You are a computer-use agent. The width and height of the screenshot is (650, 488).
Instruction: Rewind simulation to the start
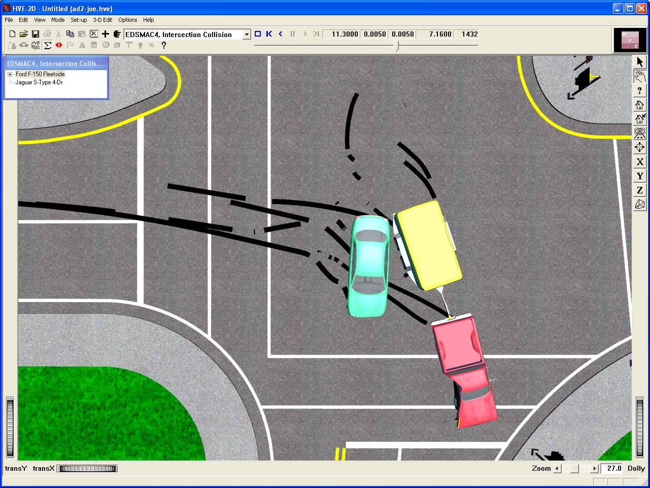pos(269,34)
